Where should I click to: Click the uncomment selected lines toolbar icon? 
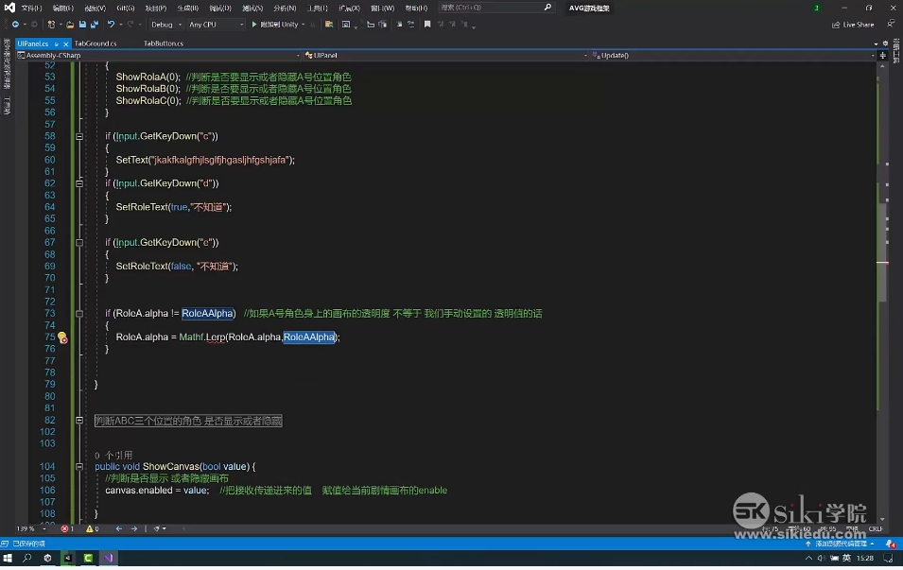click(x=410, y=25)
